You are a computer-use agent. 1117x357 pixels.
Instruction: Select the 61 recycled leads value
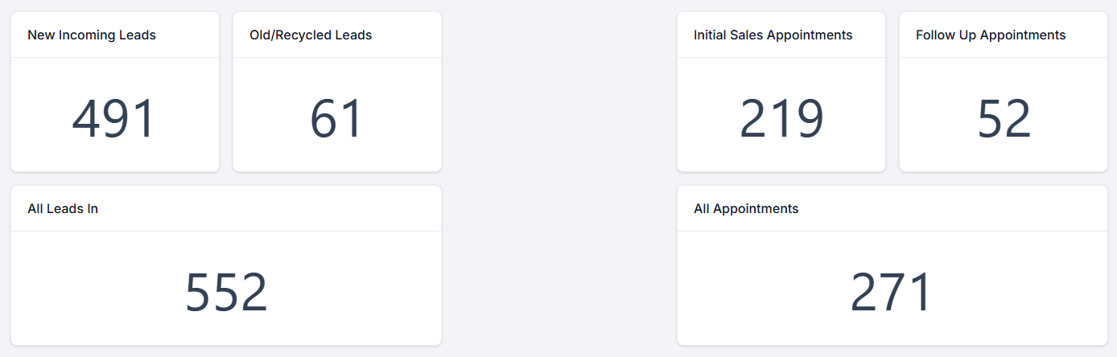337,120
